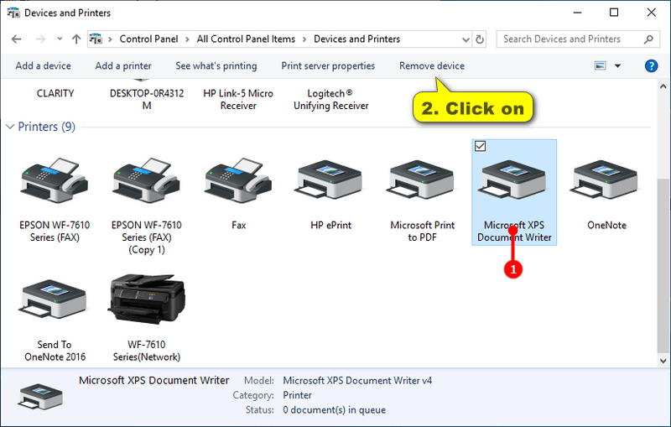Click the Forward navigation arrow

pyautogui.click(x=40, y=39)
